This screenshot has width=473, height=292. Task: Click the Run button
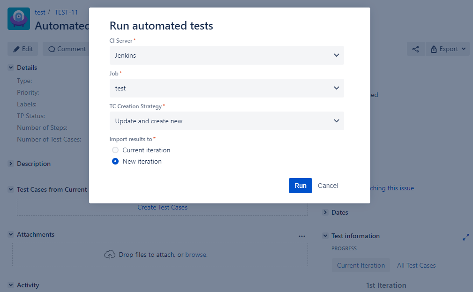[x=300, y=186]
